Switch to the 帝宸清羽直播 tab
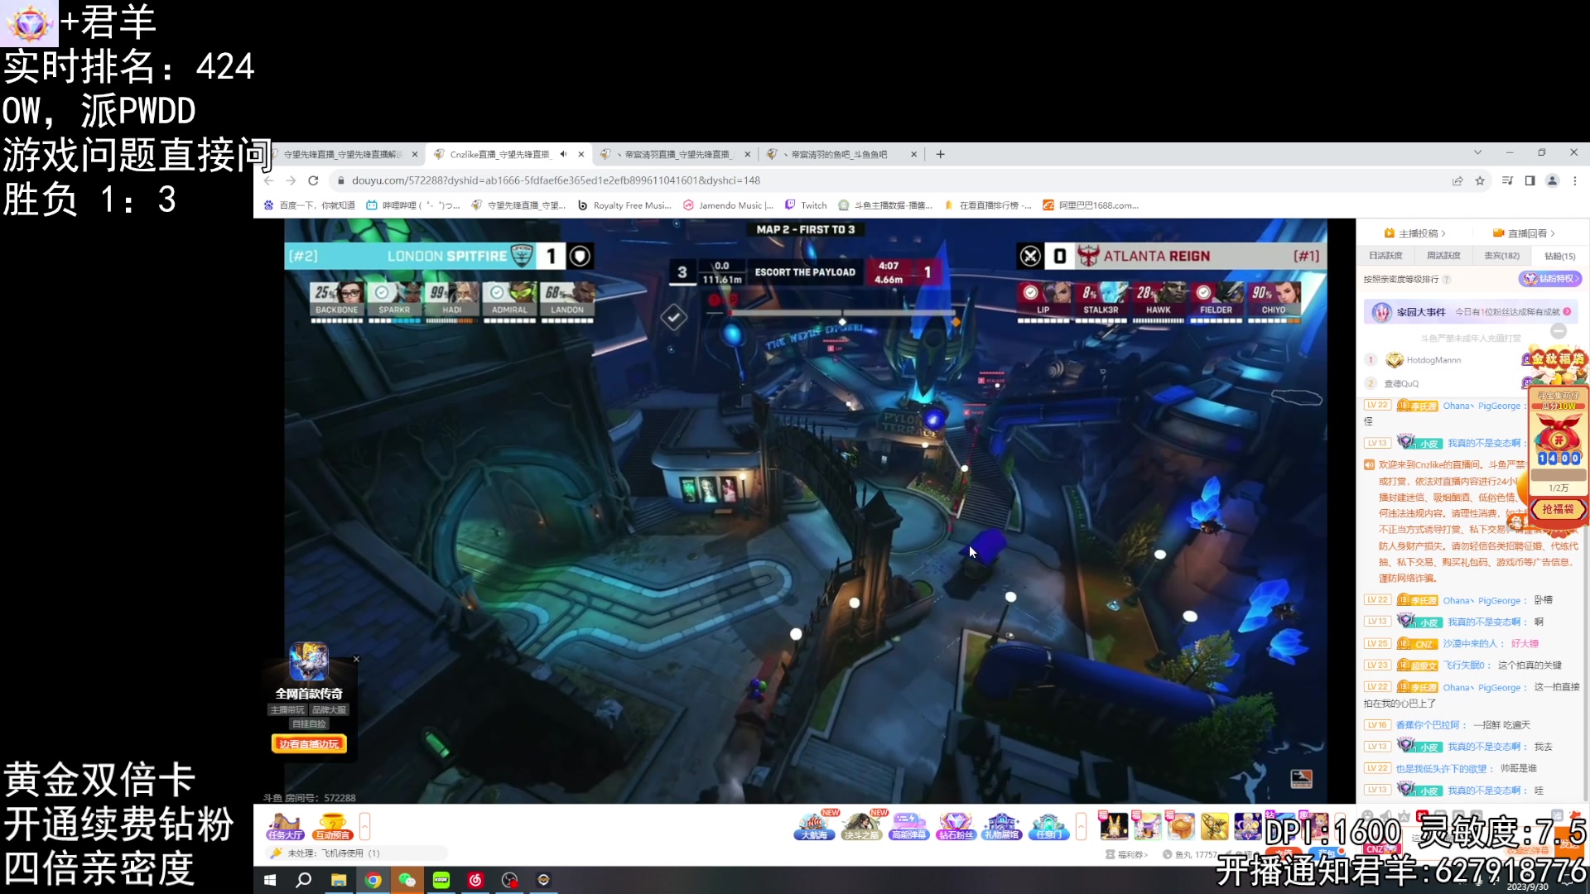 [675, 154]
